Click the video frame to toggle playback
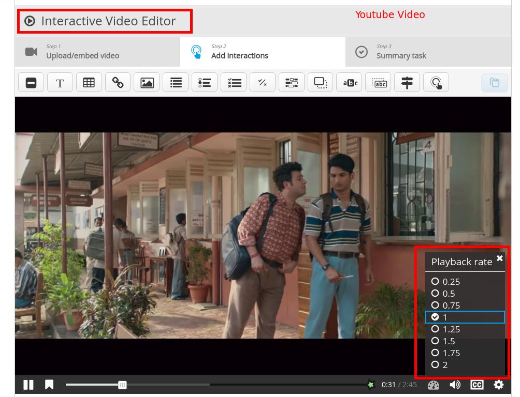Image resolution: width=520 pixels, height=397 pixels. [263, 235]
